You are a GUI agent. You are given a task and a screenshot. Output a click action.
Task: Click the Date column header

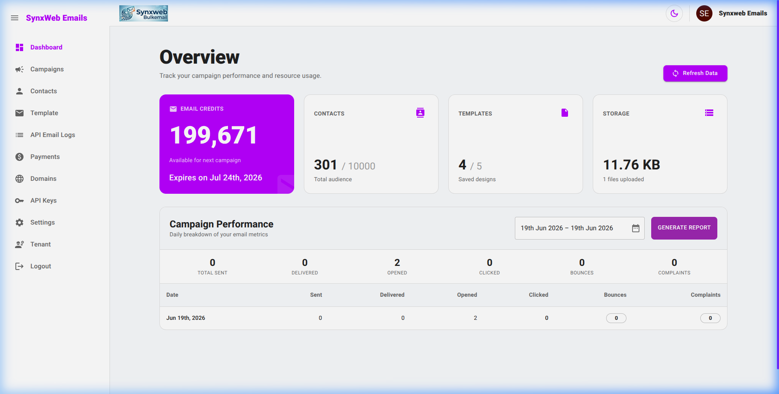tap(172, 295)
